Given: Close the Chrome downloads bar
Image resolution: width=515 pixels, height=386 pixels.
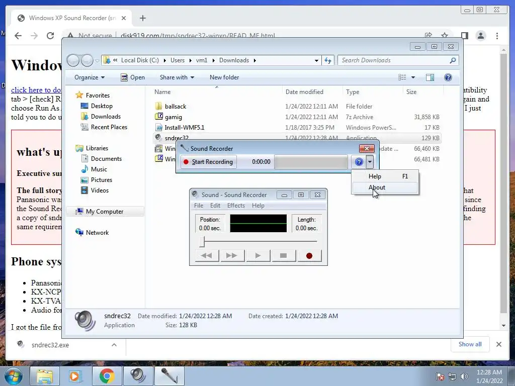Looking at the screenshot, I should 499,344.
